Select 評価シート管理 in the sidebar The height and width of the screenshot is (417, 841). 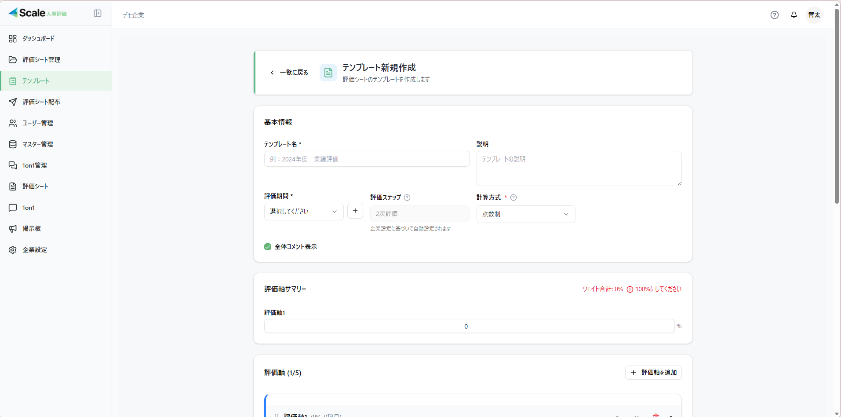[42, 59]
